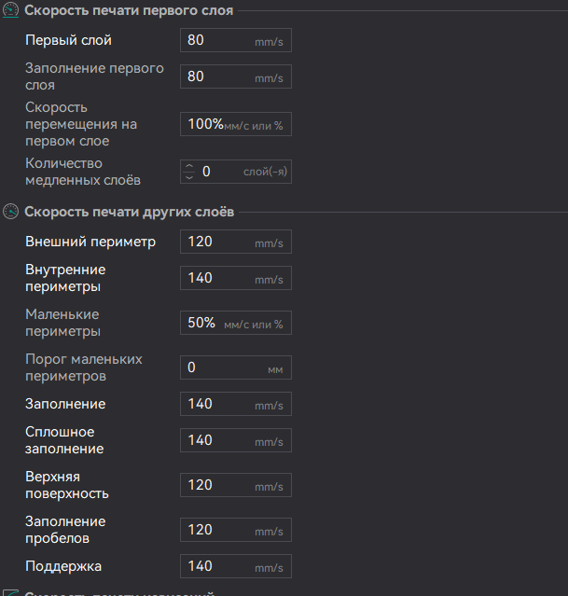Decrease "Количество медленных слоёв" with the down arrow
The height and width of the screenshot is (596, 568).
tap(190, 176)
